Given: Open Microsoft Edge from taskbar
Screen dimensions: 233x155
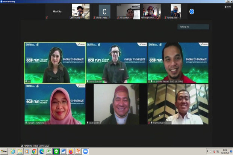Looking at the screenshot, I should click(42, 151).
